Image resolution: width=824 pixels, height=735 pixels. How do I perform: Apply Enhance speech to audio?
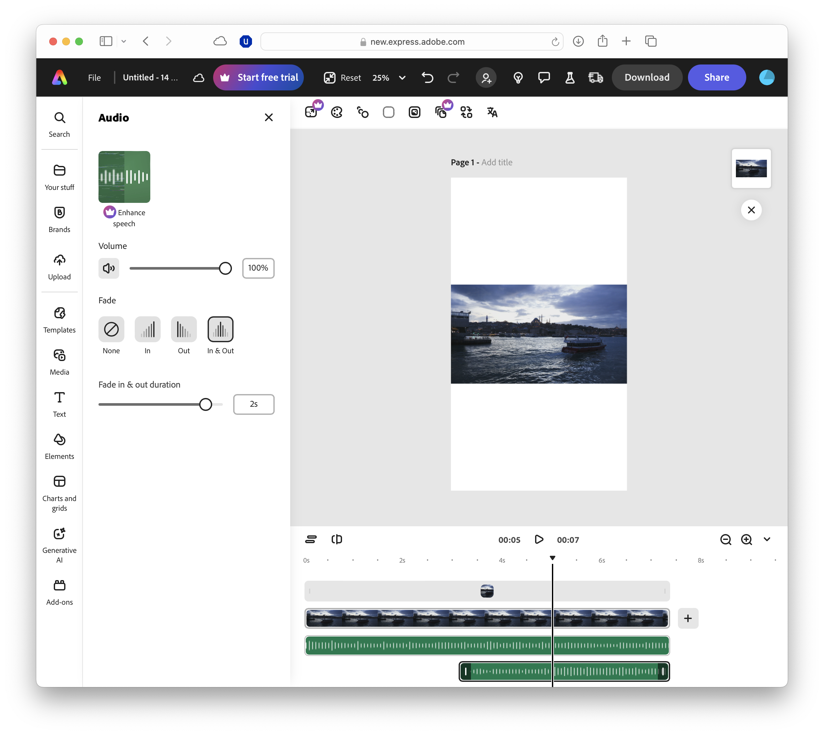[124, 189]
